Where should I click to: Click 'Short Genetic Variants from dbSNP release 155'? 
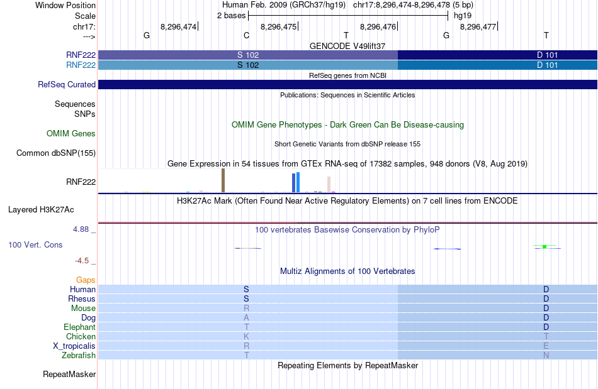pos(347,144)
